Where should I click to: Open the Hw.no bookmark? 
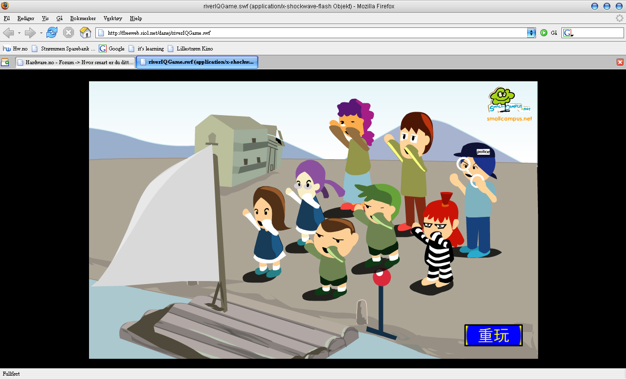click(x=15, y=48)
